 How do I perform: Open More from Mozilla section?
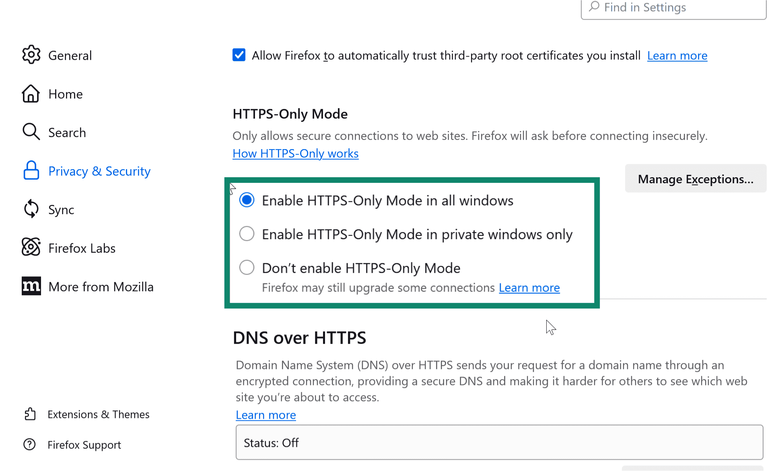[x=101, y=287]
